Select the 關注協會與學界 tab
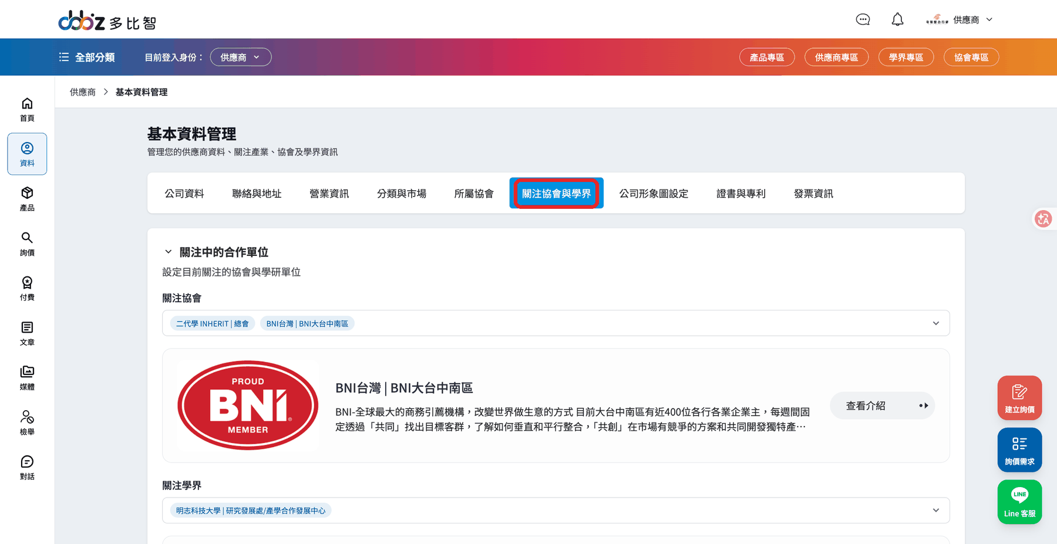The height and width of the screenshot is (544, 1057). click(557, 194)
